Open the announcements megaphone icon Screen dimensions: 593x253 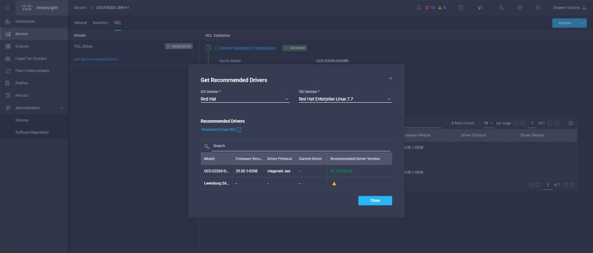(480, 8)
